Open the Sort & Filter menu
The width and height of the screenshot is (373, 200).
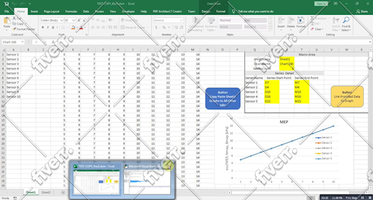click(336, 24)
